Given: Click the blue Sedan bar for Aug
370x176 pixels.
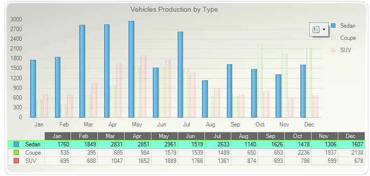Looking at the screenshot, I should [205, 99].
